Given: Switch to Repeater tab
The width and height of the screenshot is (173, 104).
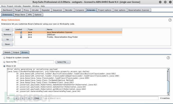Looking at the screenshot, I should [46, 10].
